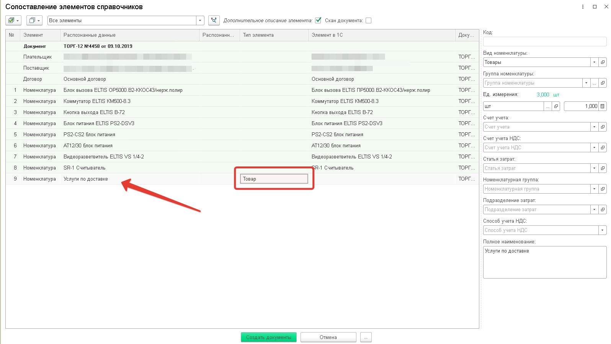Enable the Скан документа checkbox
611x344 pixels.
coord(368,21)
